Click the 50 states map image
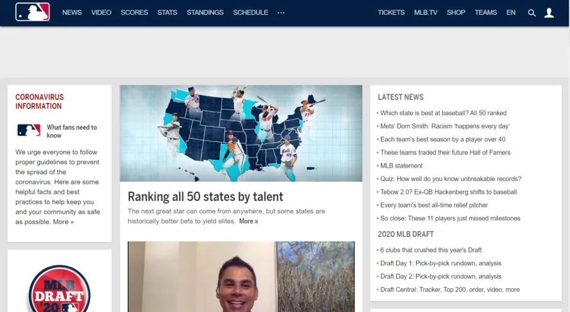 [241, 133]
